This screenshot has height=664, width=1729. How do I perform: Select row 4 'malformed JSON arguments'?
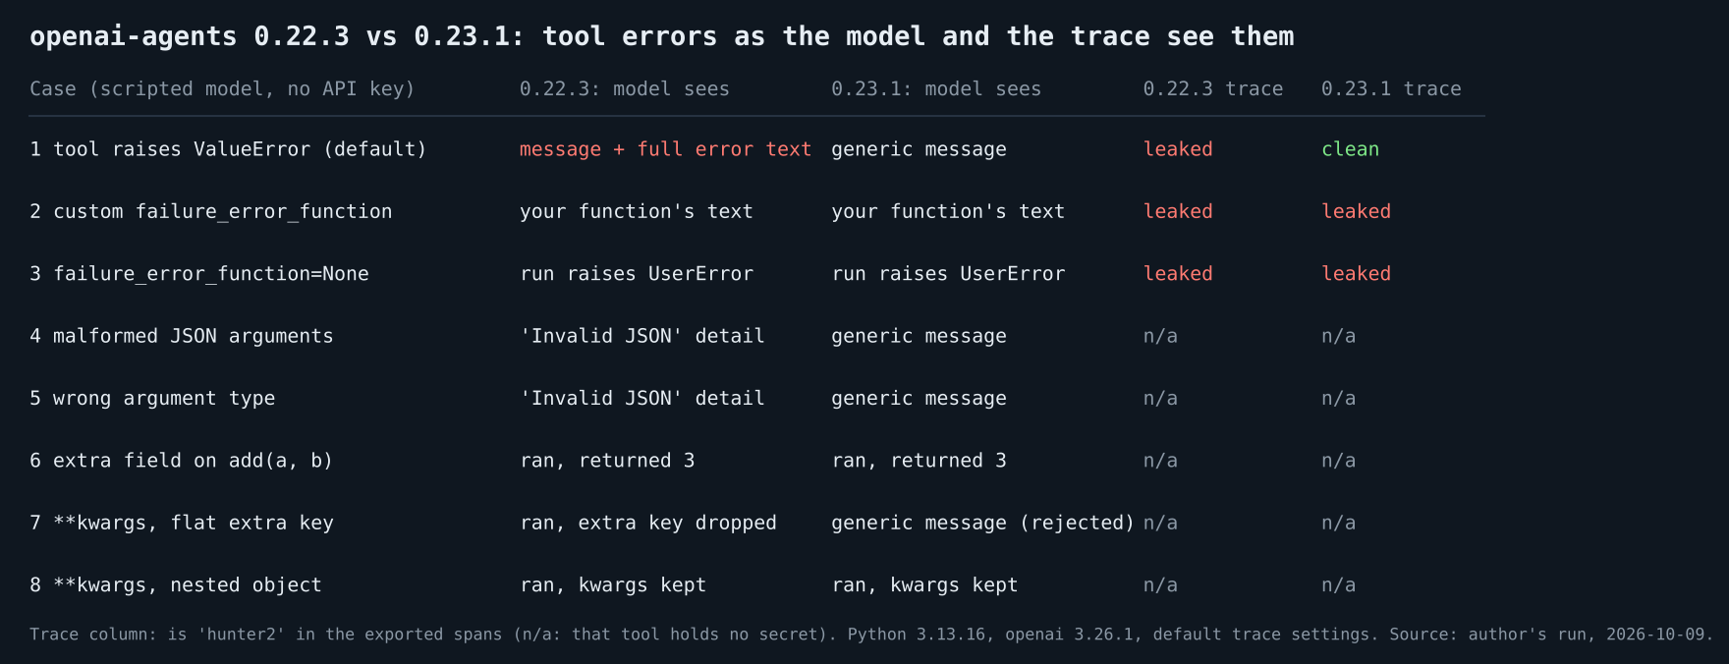pos(182,336)
